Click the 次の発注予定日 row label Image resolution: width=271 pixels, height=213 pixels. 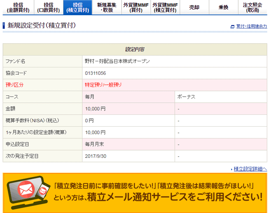pyautogui.click(x=22, y=156)
